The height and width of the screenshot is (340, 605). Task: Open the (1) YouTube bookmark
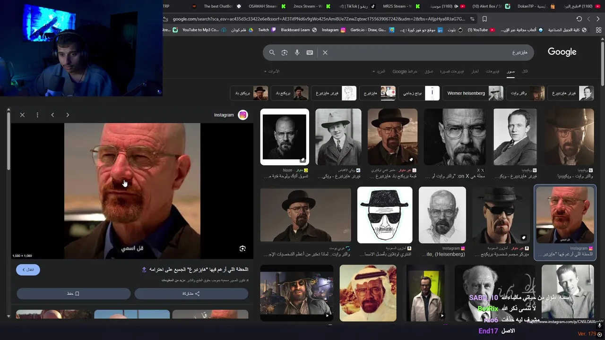tap(481, 30)
